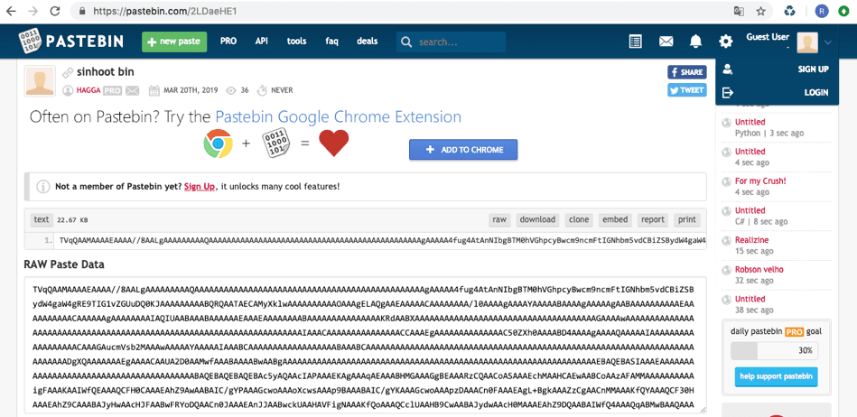Click the paste author avatar thumbnail
The height and width of the screenshot is (417, 857).
point(40,81)
